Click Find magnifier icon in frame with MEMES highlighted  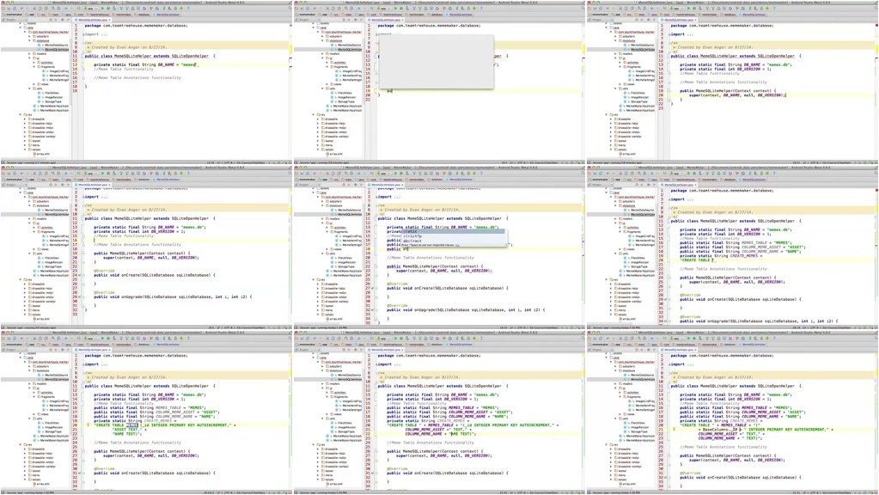point(53,339)
